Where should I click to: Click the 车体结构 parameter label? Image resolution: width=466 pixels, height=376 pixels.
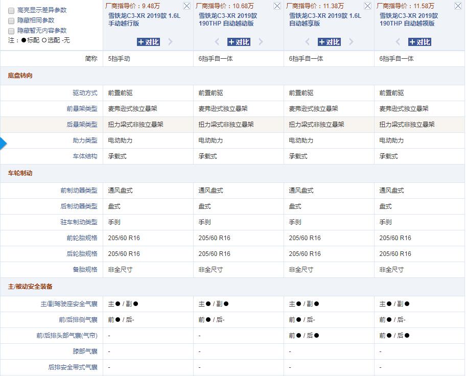(x=85, y=156)
